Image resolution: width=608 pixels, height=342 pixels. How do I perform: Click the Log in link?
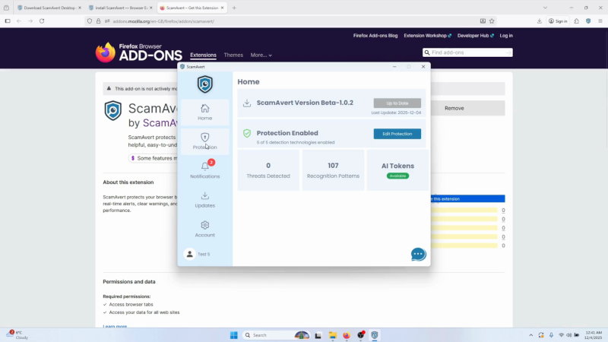(506, 36)
